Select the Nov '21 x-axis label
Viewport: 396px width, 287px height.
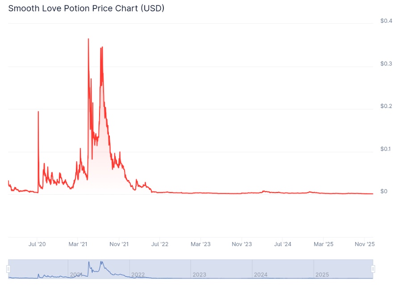point(119,244)
